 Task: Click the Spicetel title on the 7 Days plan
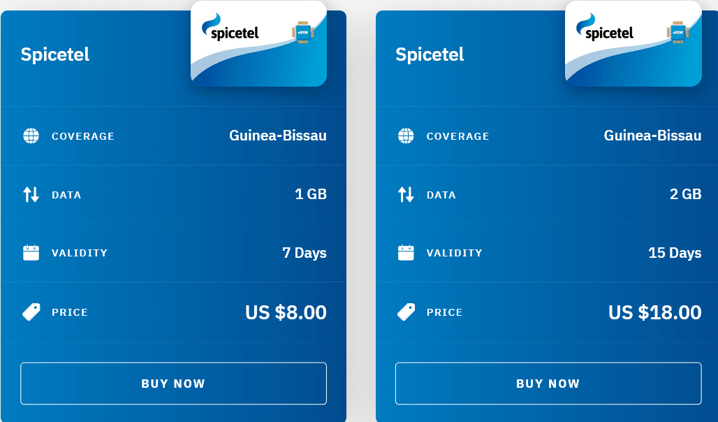point(55,54)
